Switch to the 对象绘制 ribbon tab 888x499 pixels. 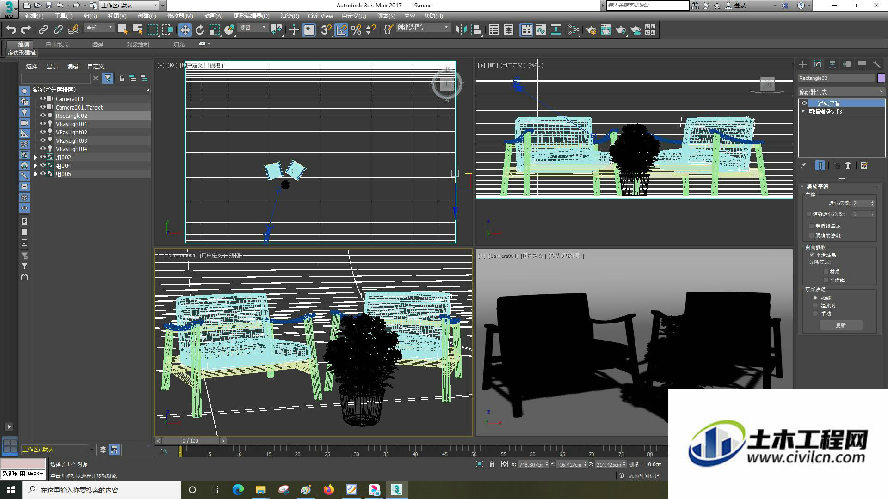(x=138, y=44)
